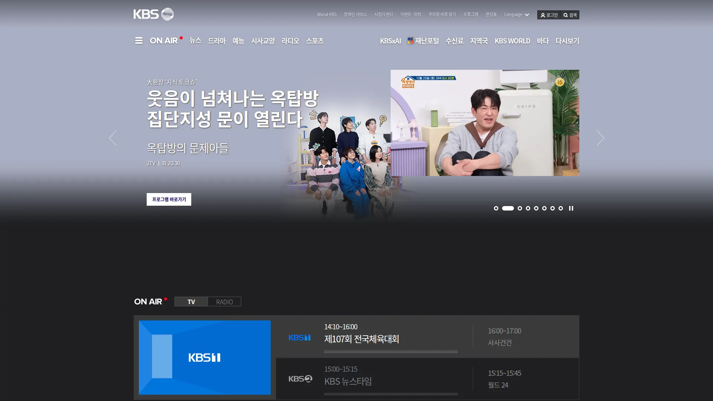Expand the Language dropdown

[517, 14]
